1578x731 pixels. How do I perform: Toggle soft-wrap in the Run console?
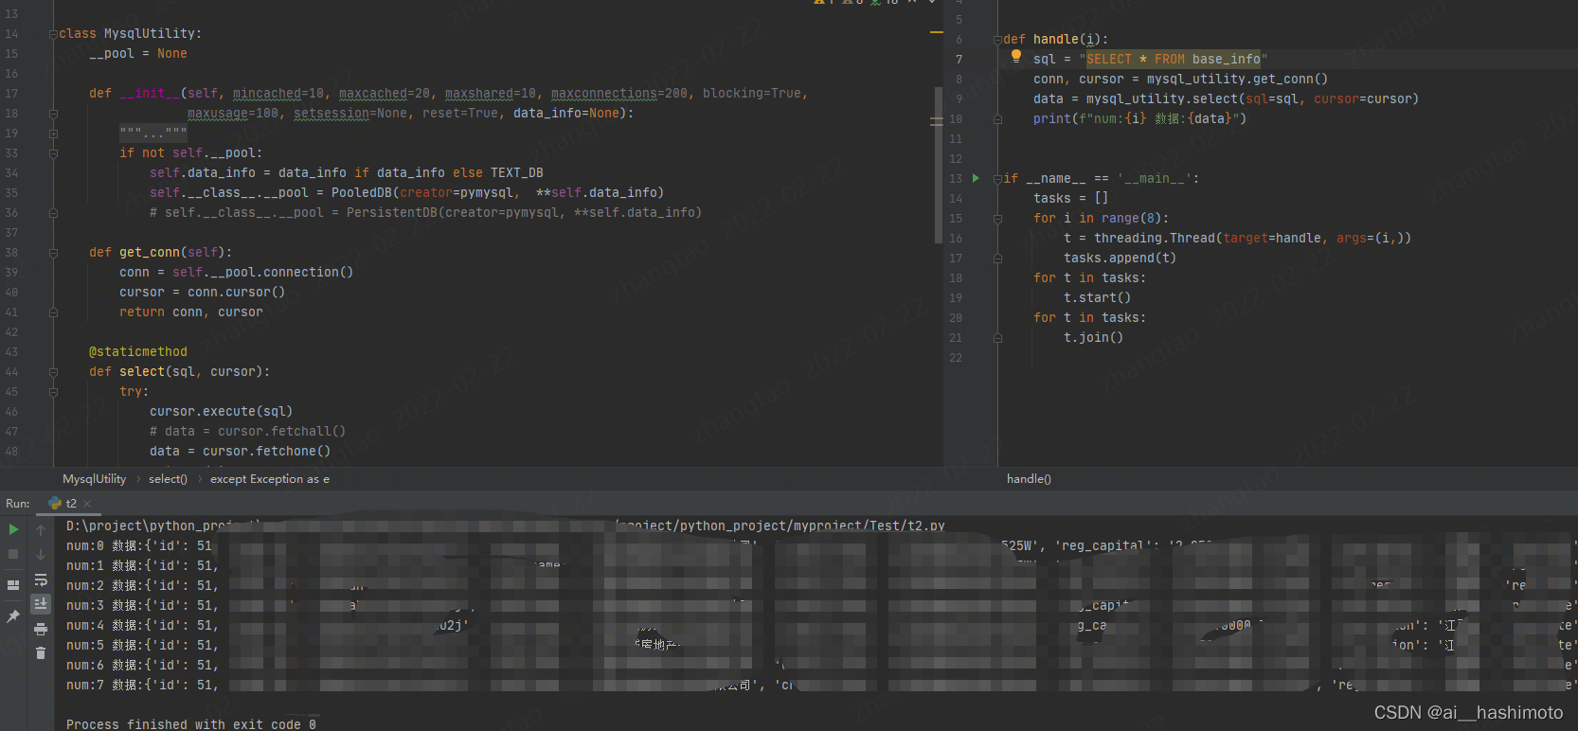[41, 579]
